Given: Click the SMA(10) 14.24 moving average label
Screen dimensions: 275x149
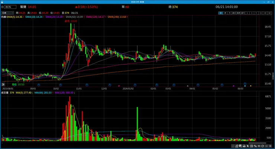Looking at the screenshot, I should click(x=35, y=17).
